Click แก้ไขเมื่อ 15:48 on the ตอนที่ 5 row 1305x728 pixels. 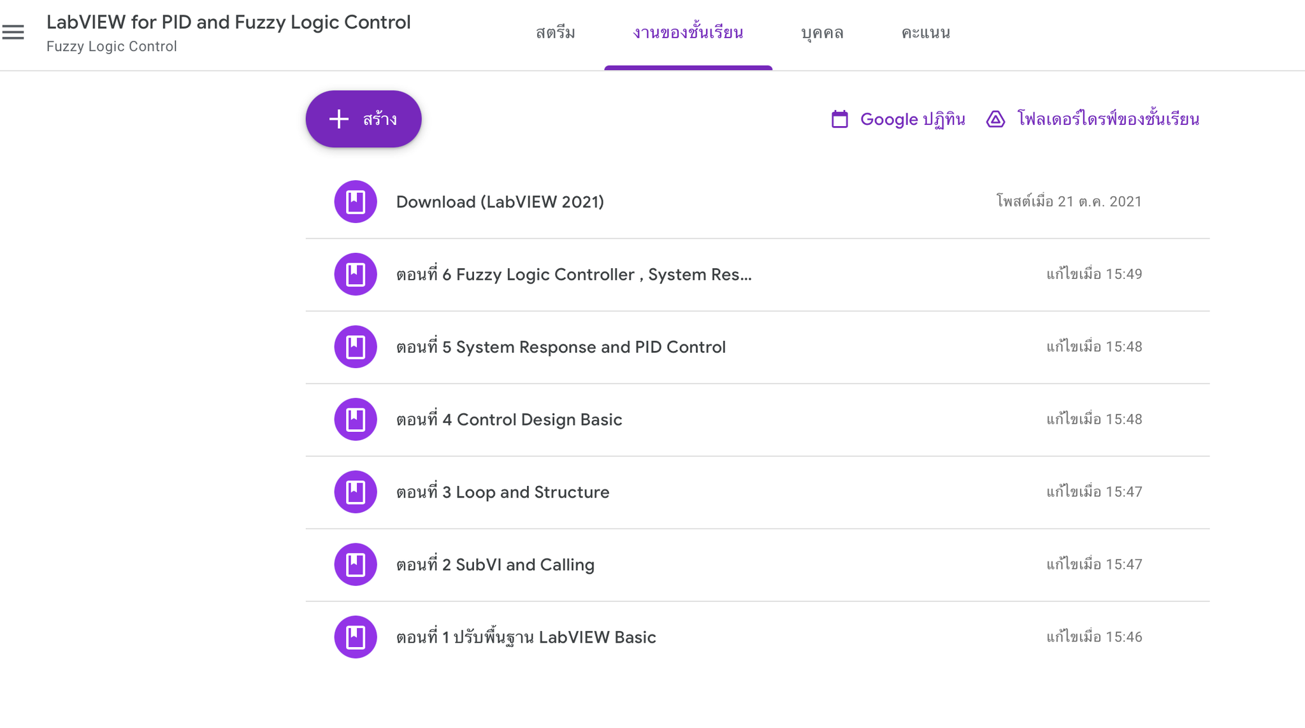coord(1094,347)
